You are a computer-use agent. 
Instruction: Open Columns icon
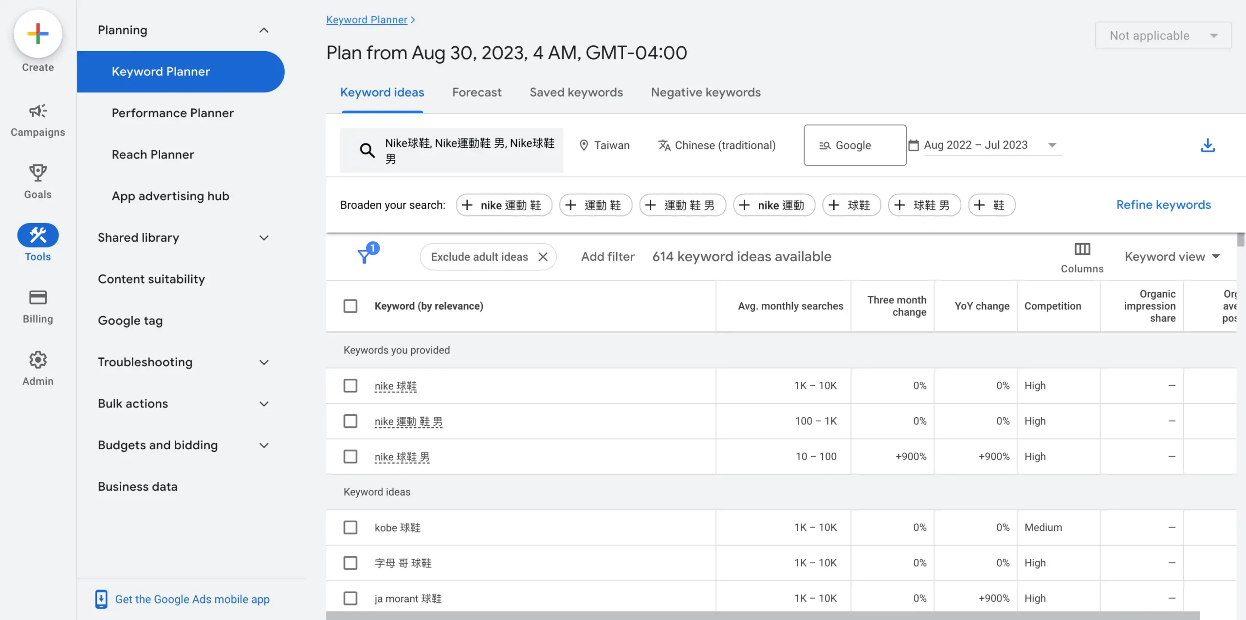[x=1082, y=249]
